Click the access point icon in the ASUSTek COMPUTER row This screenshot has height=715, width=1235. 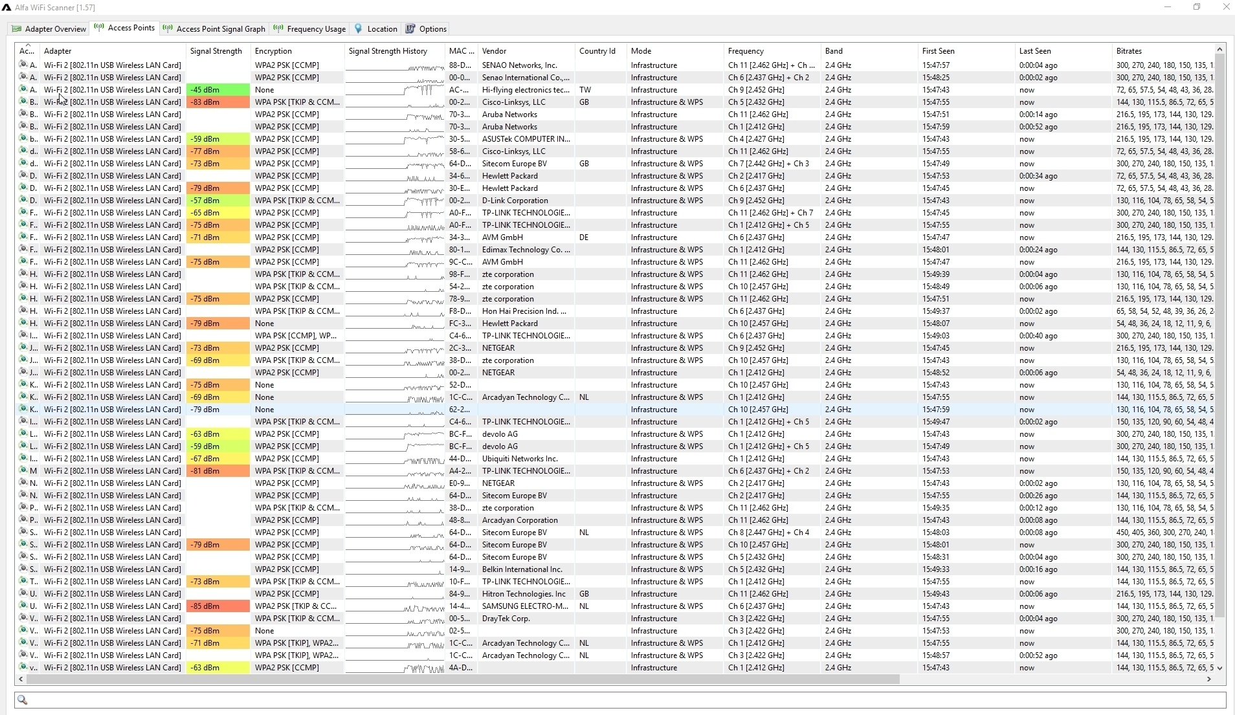(23, 138)
